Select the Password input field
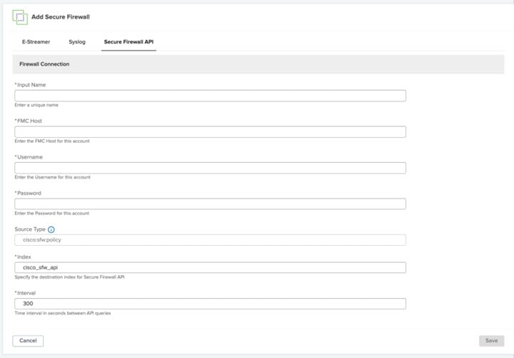The height and width of the screenshot is (358, 514). click(210, 204)
